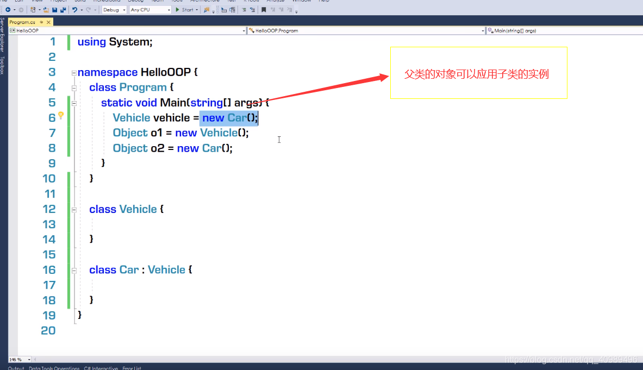Click 'HelloOOP' namespace name on line 3
Viewport: 643px width, 370px height.
166,72
